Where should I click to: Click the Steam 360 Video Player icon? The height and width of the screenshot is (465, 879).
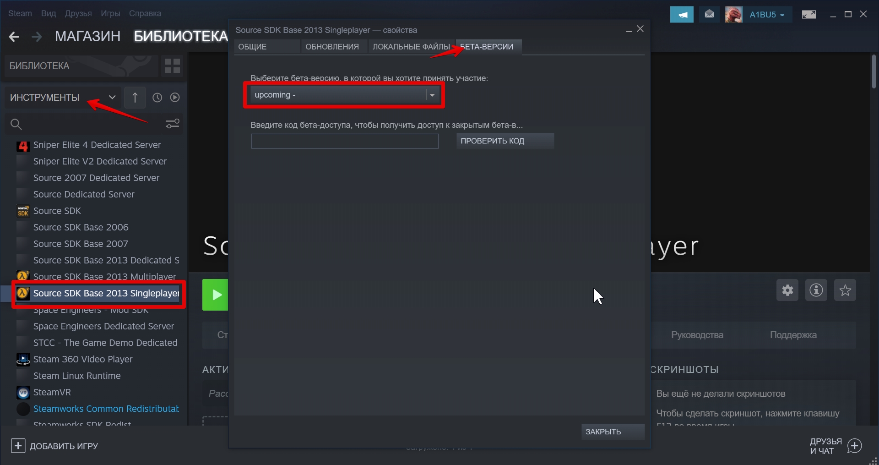tap(23, 359)
